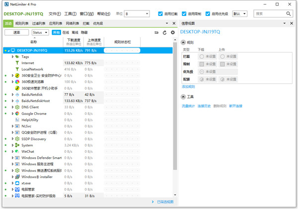Click the 360安全卫士 icon
The height and width of the screenshot is (209, 298).
point(17,75)
